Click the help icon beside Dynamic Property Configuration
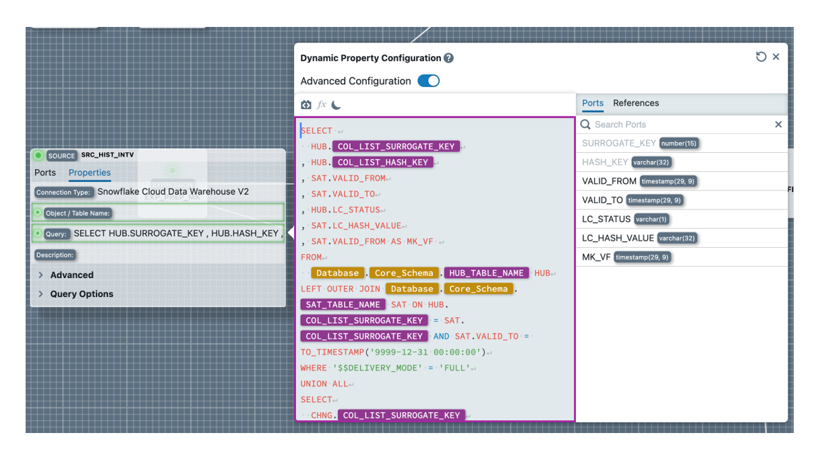The height and width of the screenshot is (460, 820). (x=449, y=59)
